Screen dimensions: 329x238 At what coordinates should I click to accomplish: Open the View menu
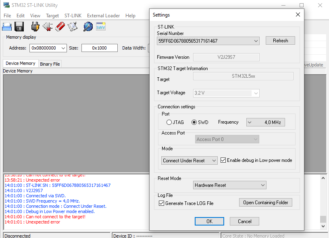(35, 16)
